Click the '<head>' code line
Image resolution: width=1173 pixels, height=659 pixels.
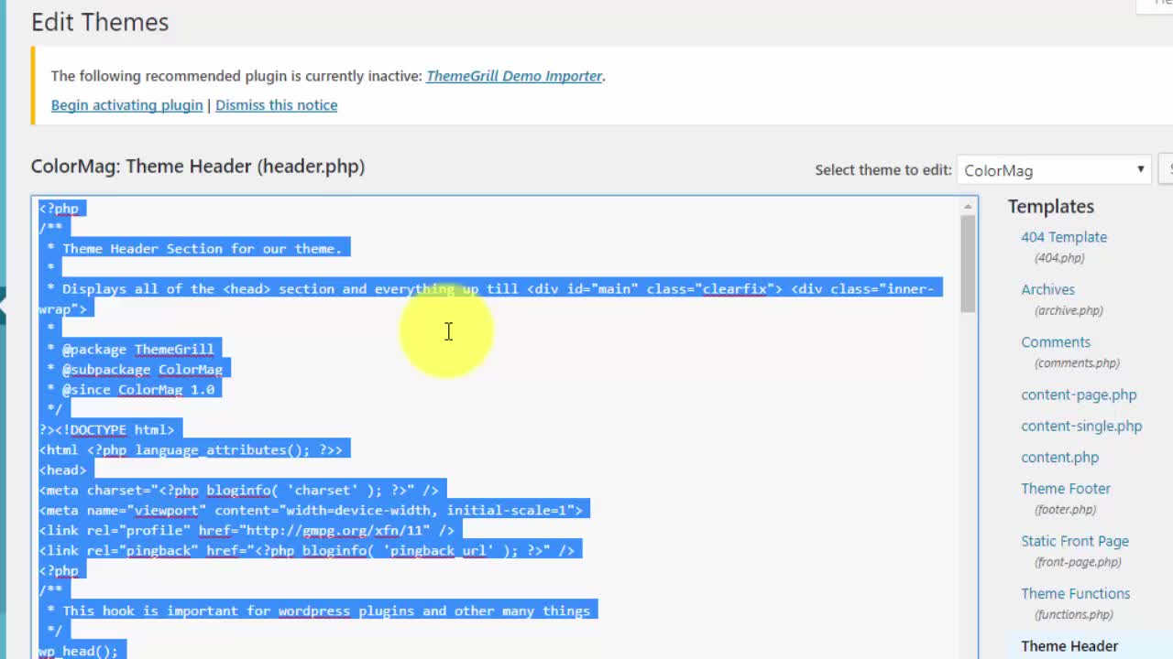(x=62, y=470)
